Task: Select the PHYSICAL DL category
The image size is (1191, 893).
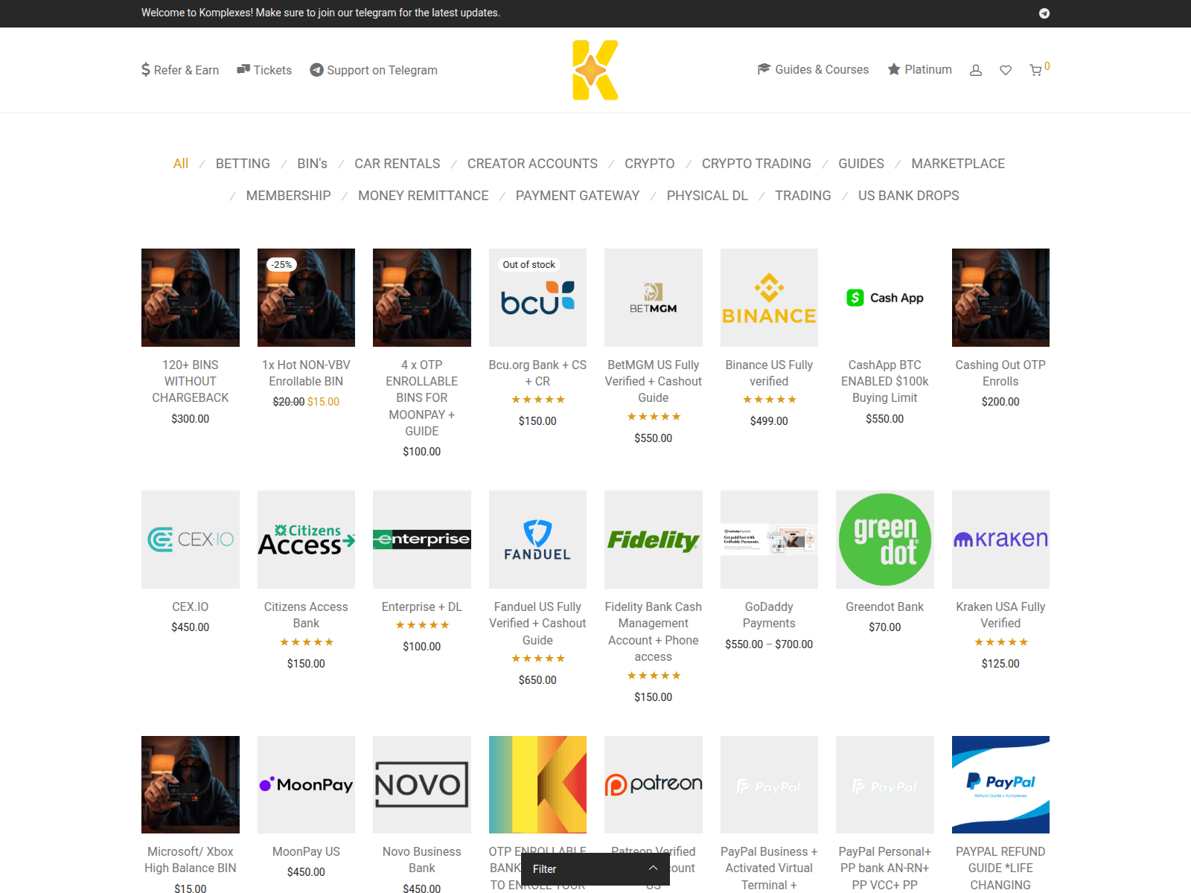Action: [x=707, y=196]
